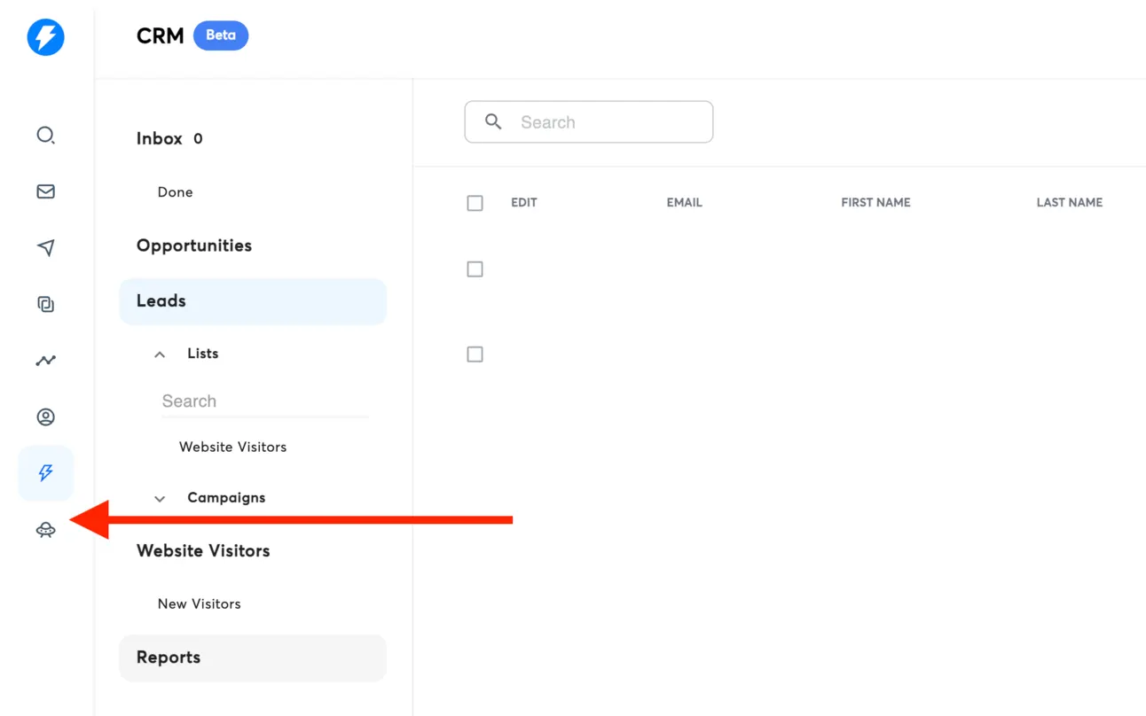Collapse the Lists section chevron
The height and width of the screenshot is (716, 1146).
160,354
